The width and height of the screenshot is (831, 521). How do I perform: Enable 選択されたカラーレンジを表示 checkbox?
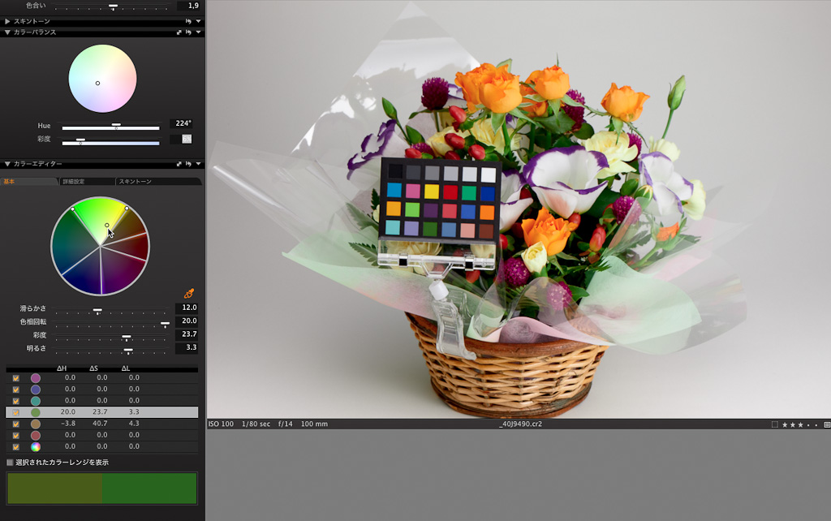[10, 463]
